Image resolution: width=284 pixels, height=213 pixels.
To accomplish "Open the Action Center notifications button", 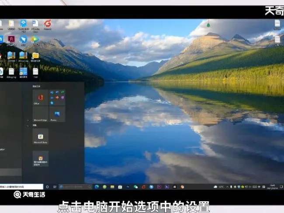I will pos(281,187).
